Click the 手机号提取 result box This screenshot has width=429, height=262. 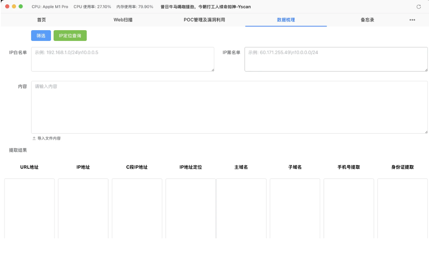coord(349,209)
